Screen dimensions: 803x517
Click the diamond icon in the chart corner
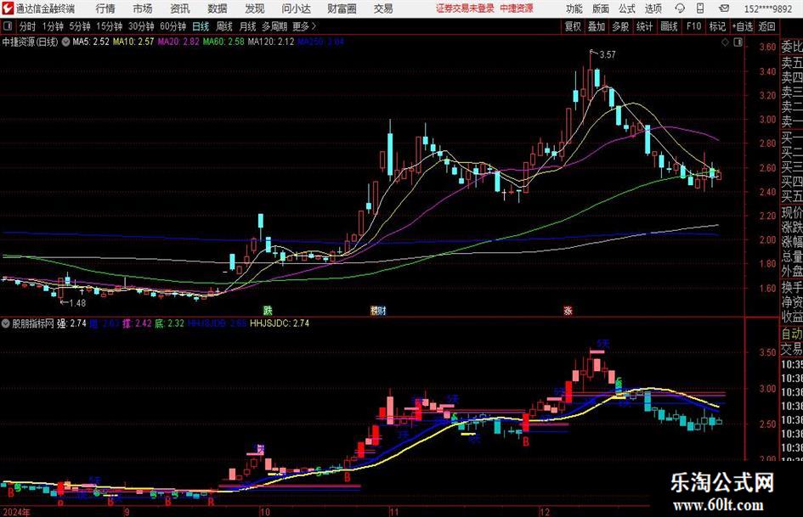click(x=725, y=42)
